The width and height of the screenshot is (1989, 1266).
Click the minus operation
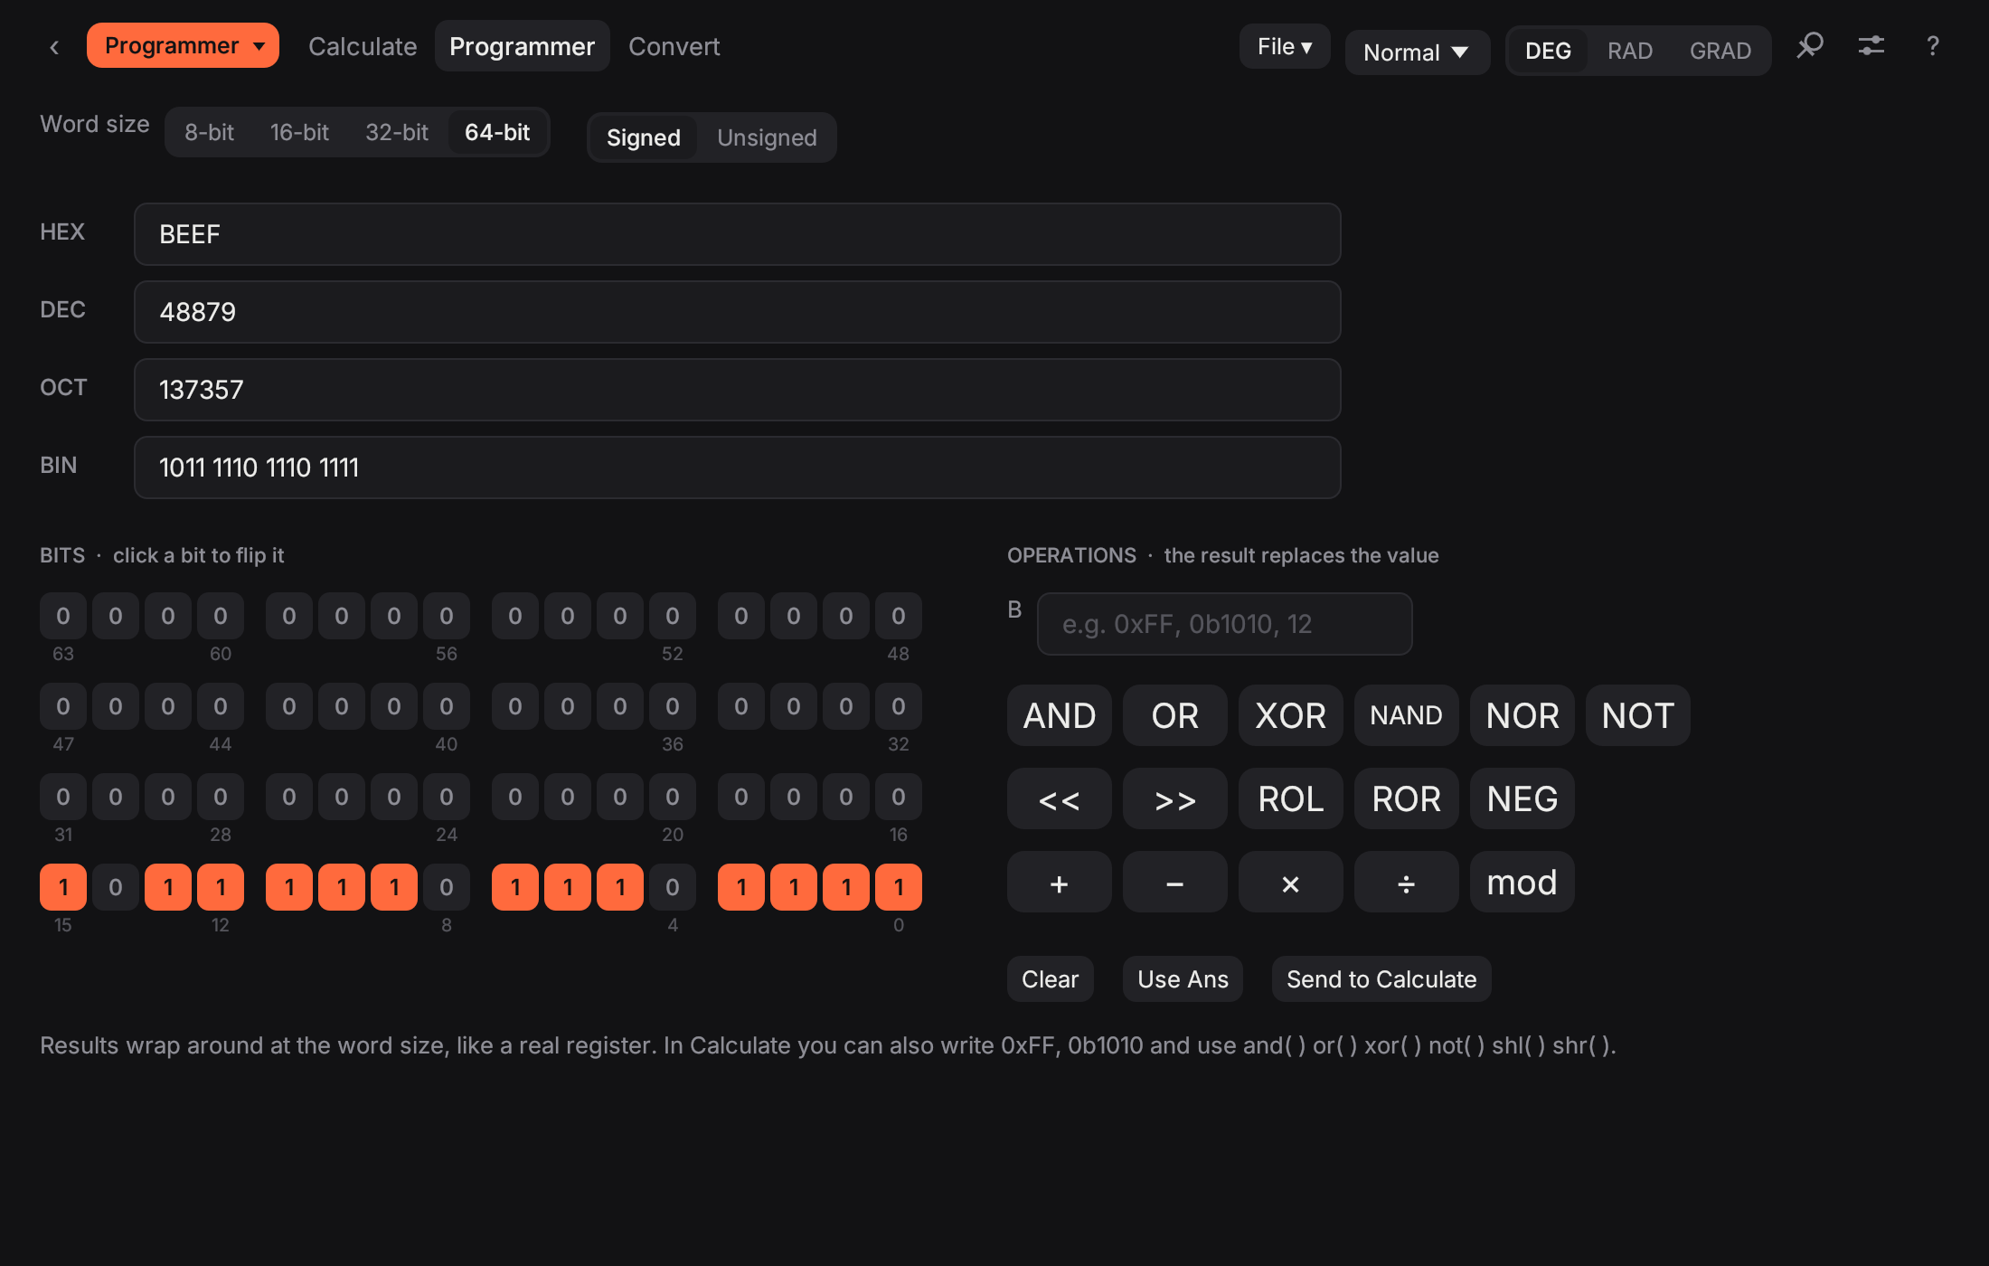pyautogui.click(x=1175, y=883)
